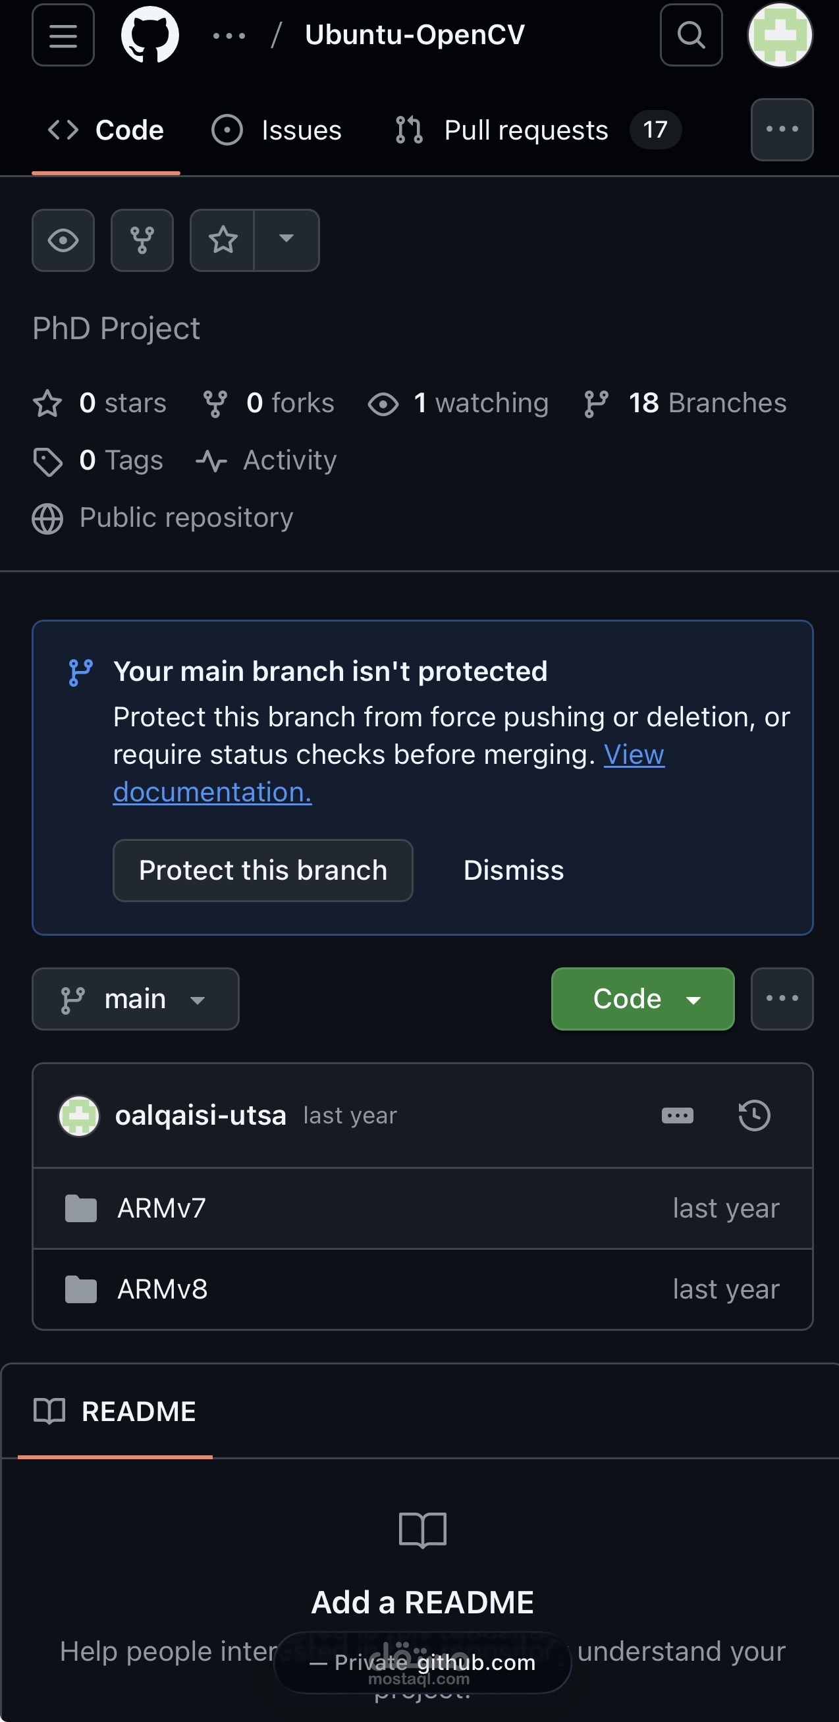Open the Pull requests tab

click(526, 130)
